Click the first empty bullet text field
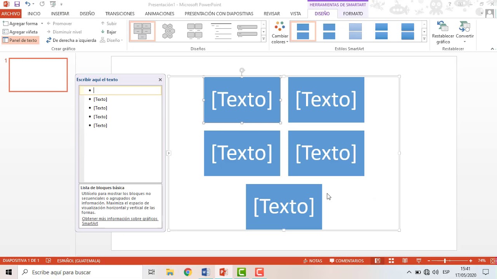The image size is (497, 279). [120, 90]
